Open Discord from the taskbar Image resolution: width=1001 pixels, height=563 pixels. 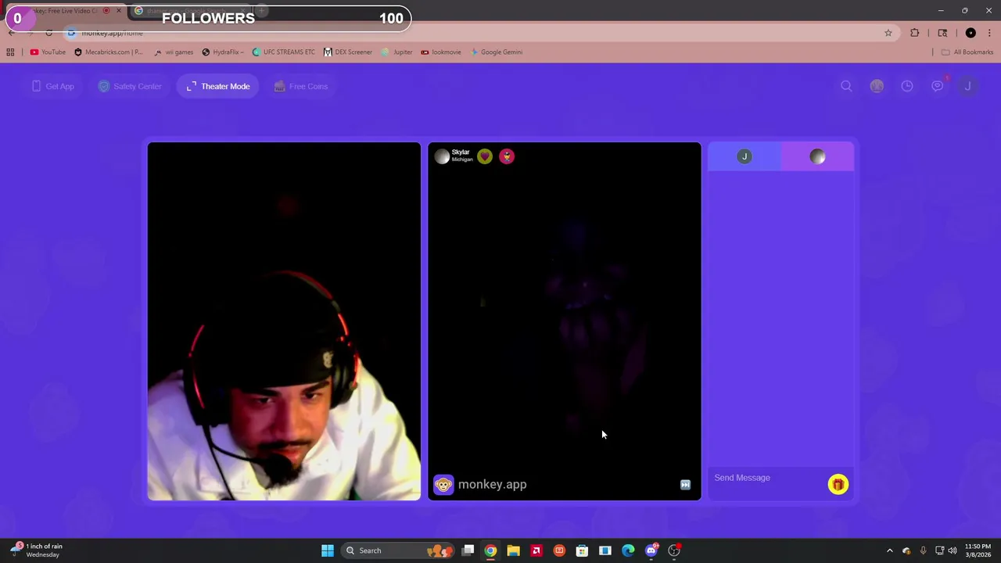(x=651, y=550)
